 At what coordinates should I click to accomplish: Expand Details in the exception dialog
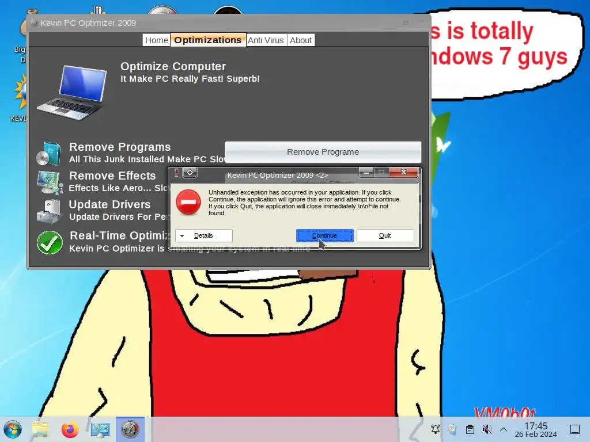point(203,235)
